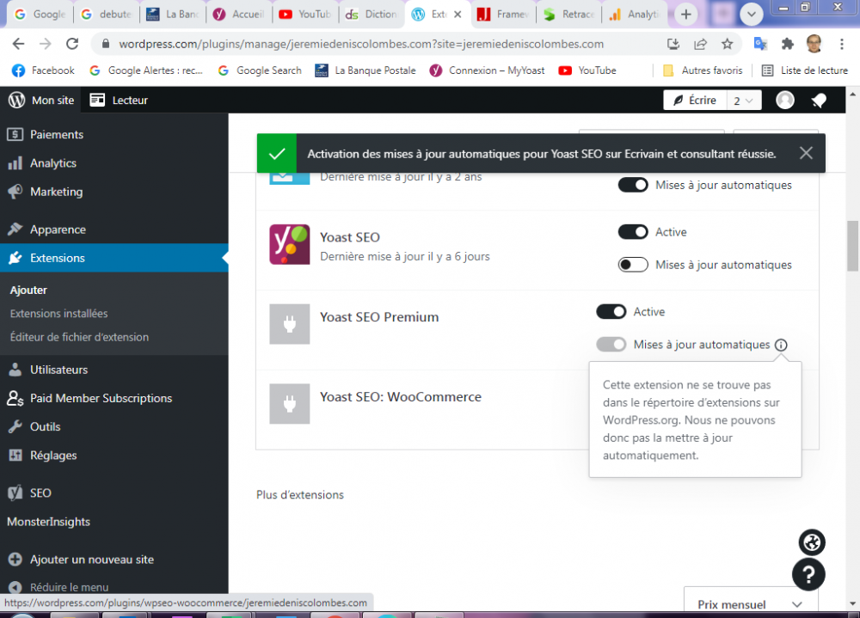Image resolution: width=860 pixels, height=618 pixels.
Task: Open the YouTube bookmark
Action: pyautogui.click(x=587, y=70)
